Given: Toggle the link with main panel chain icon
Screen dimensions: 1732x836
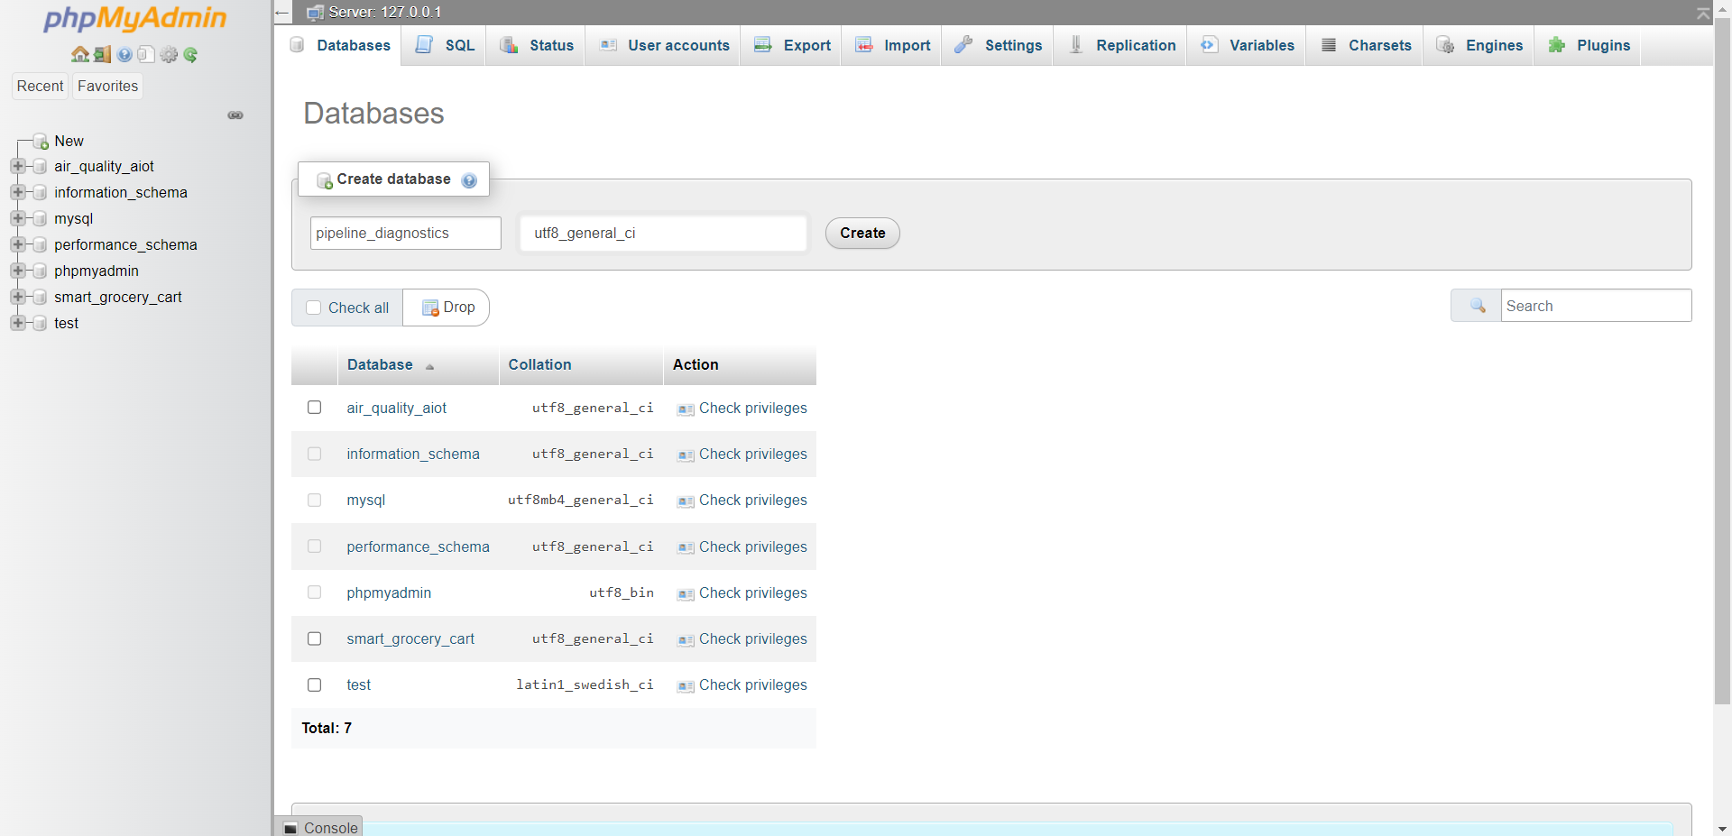Looking at the screenshot, I should 235,115.
